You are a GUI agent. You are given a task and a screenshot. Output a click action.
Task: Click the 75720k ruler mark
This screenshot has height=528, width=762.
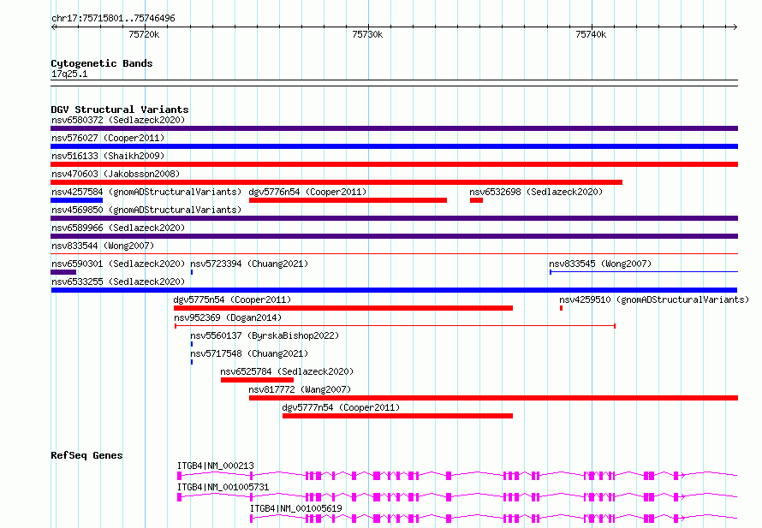point(144,34)
